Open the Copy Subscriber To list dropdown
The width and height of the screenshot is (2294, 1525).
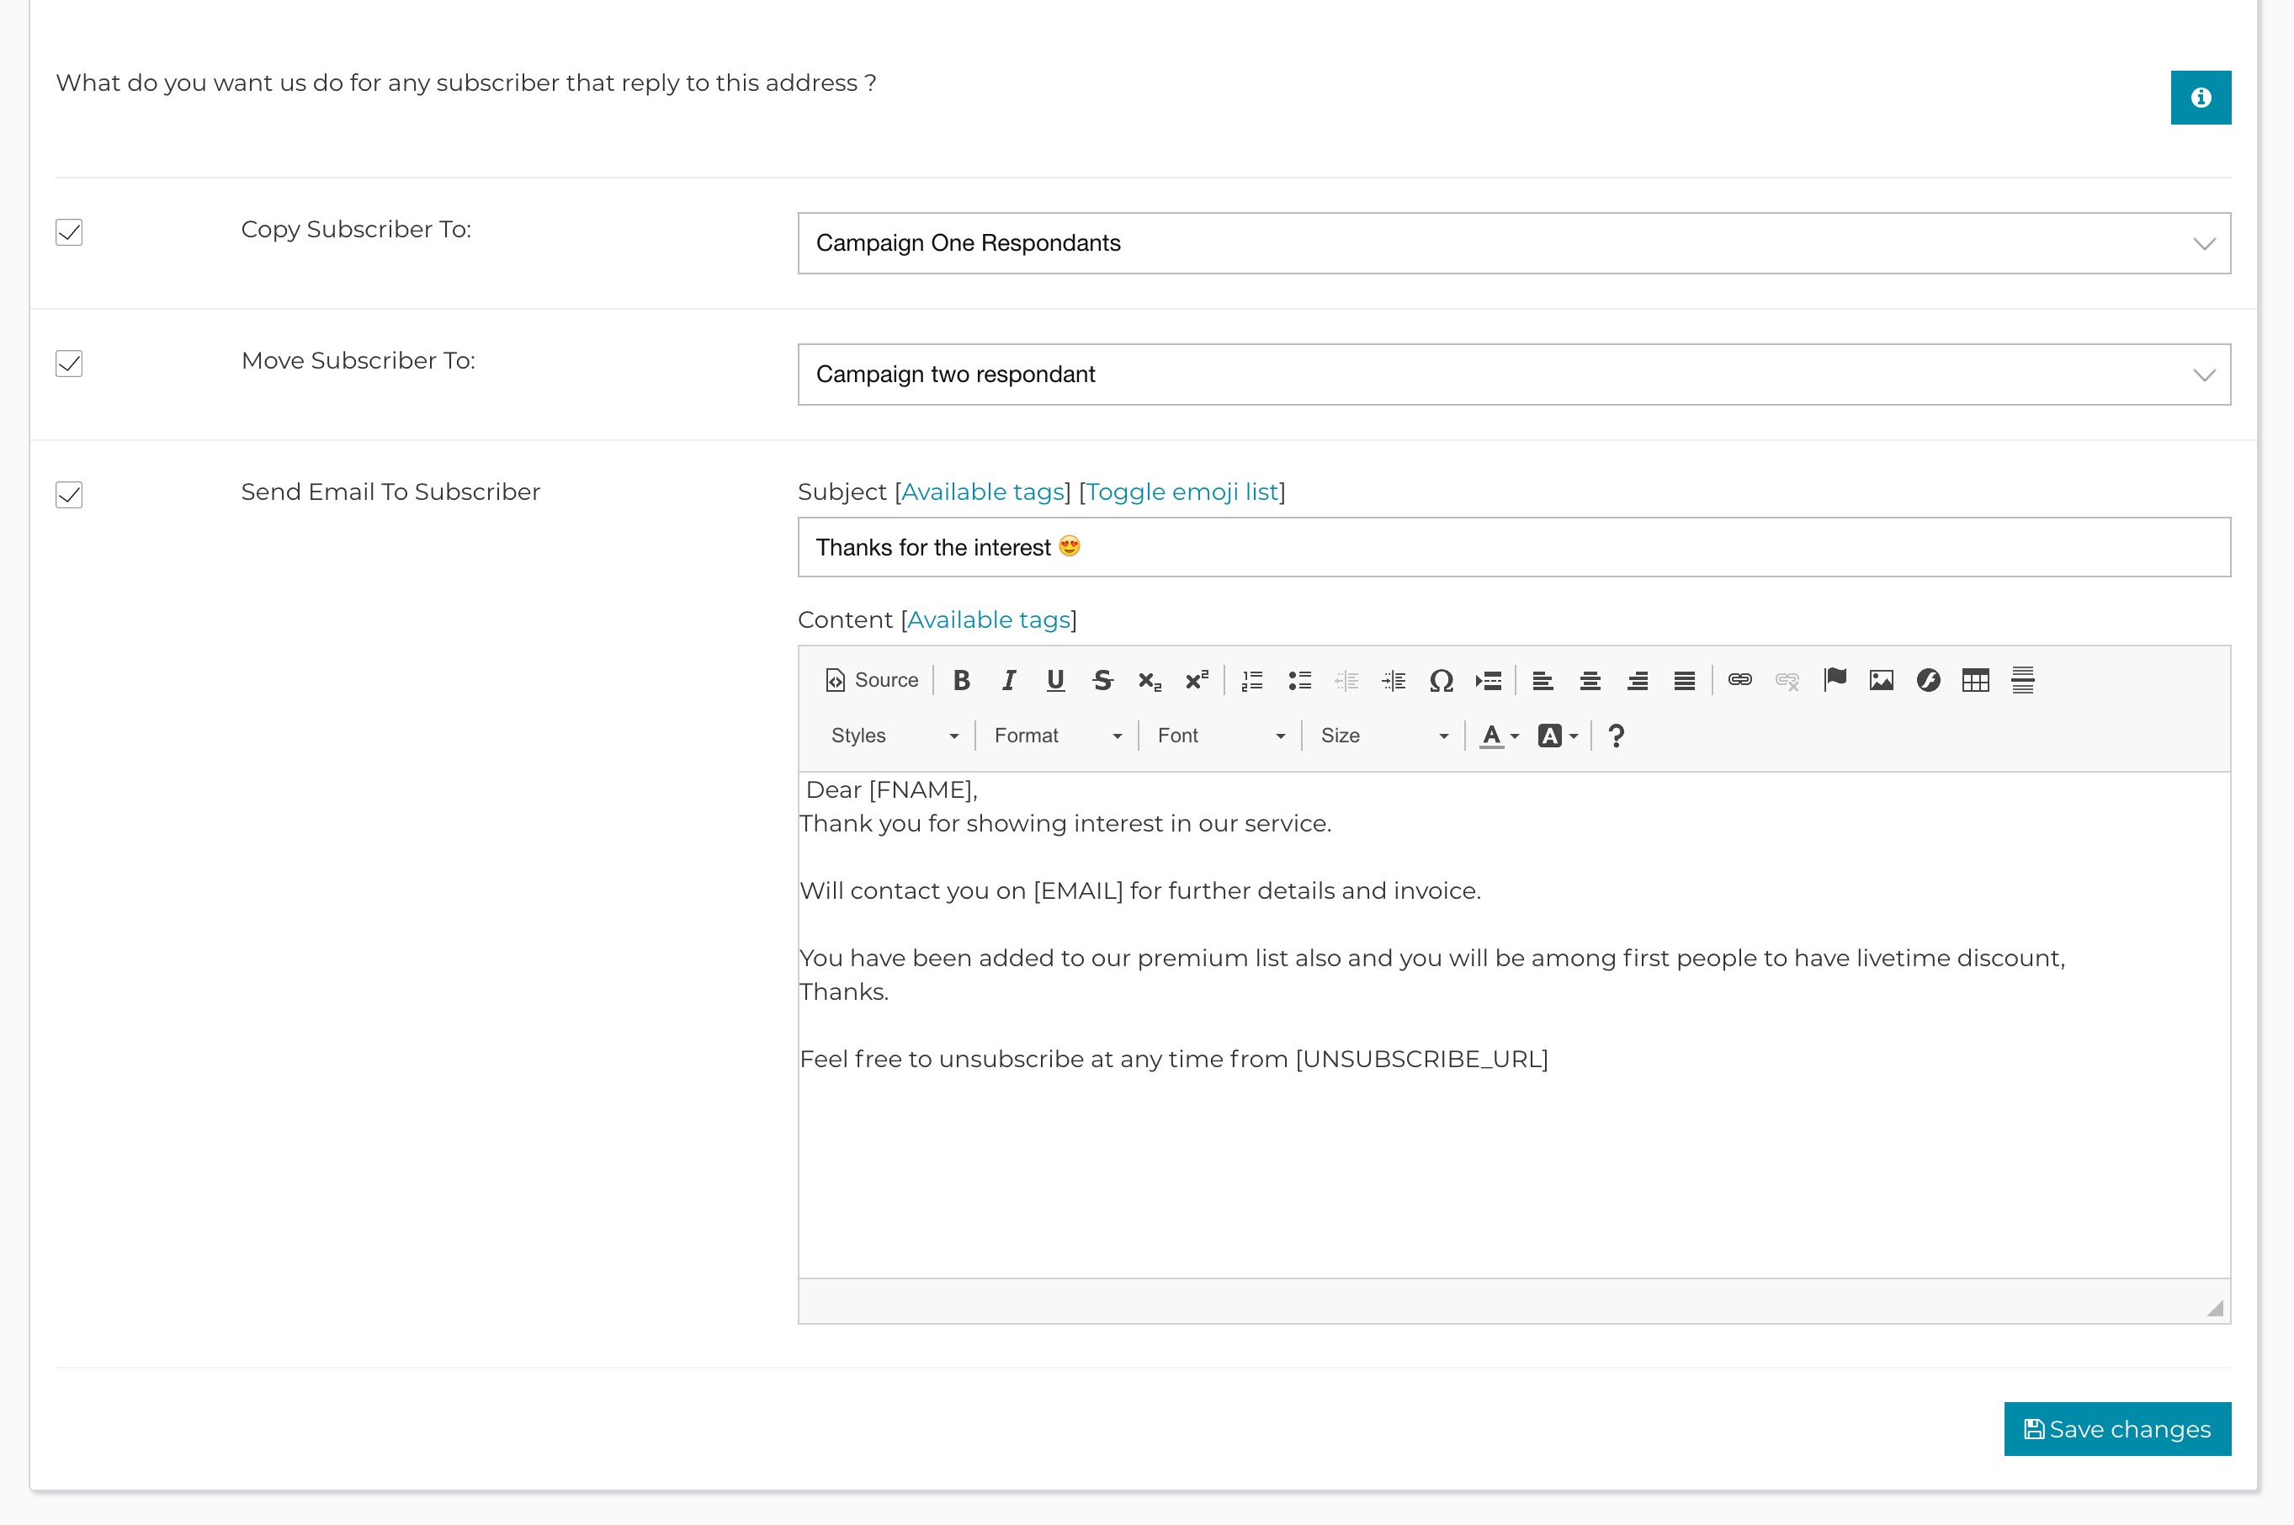pos(1514,243)
